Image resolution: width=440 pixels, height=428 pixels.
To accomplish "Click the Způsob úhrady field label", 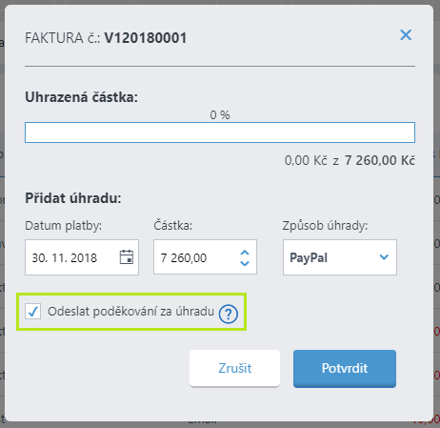I will tap(325, 226).
